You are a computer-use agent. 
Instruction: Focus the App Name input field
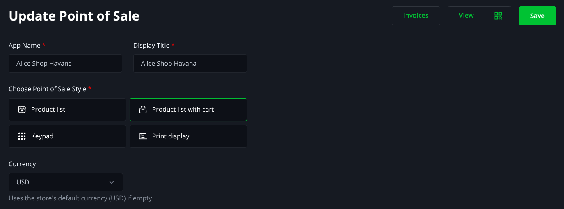pyautogui.click(x=65, y=64)
